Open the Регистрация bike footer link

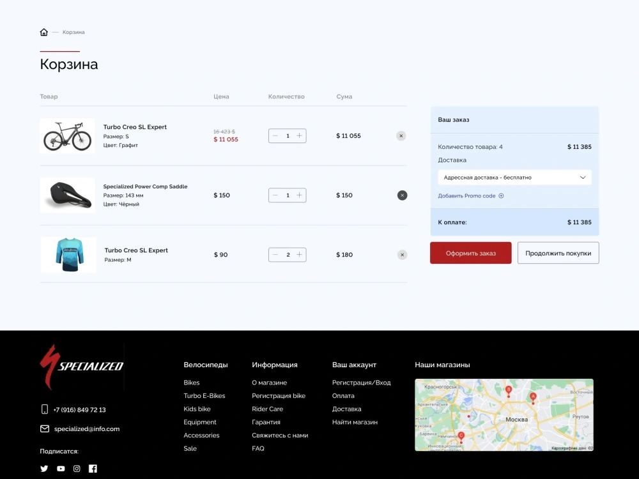point(279,396)
